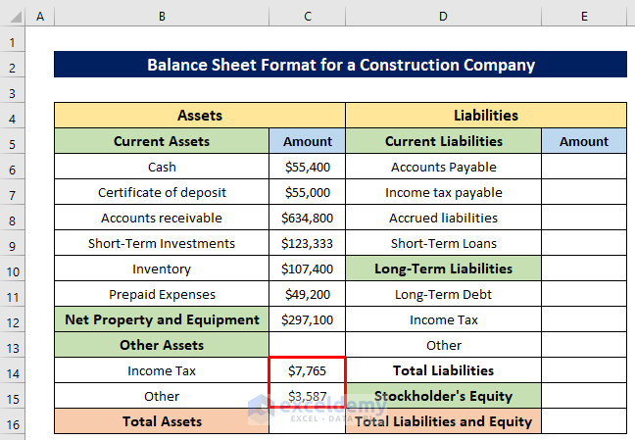Screen dimensions: 635x440
Task: Select column B header
Action: click(161, 18)
